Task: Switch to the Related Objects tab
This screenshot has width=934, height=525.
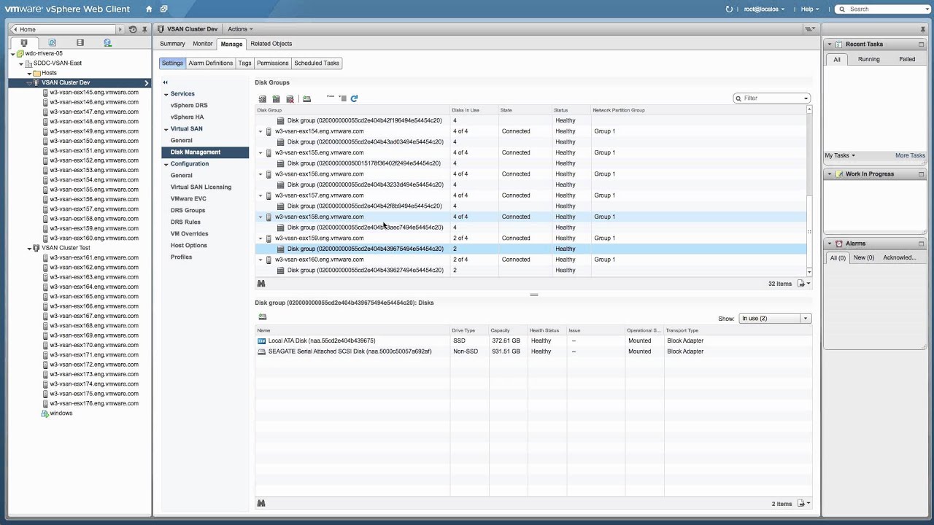Action: (271, 44)
